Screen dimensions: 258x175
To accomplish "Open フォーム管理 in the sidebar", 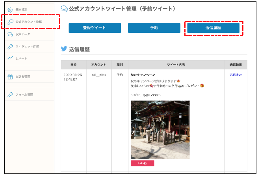I will tap(30, 95).
